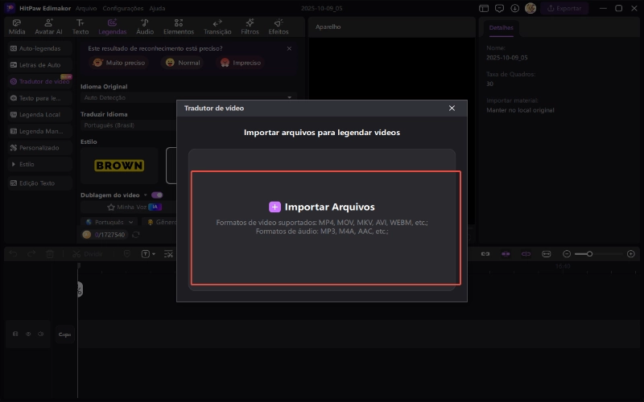Click the zoom out minus icon
Image resolution: width=644 pixels, height=402 pixels.
pyautogui.click(x=567, y=254)
